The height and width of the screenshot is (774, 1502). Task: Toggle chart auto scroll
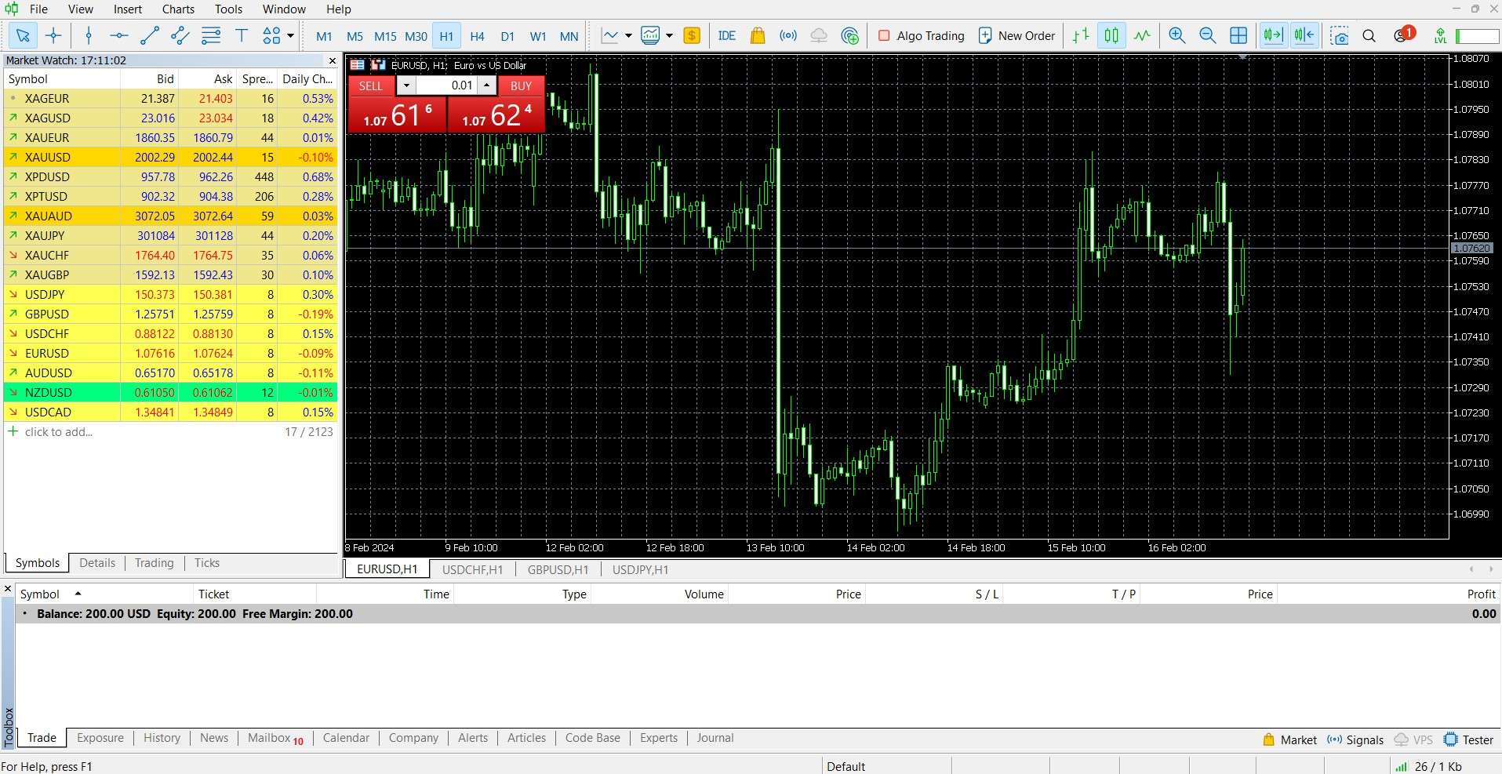click(1274, 35)
